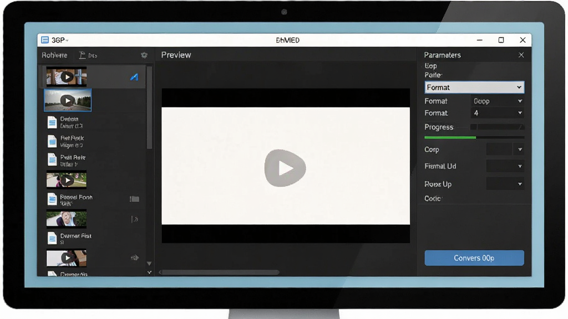Close the Paramaters panel with its X
This screenshot has height=319, width=568.
(x=521, y=55)
